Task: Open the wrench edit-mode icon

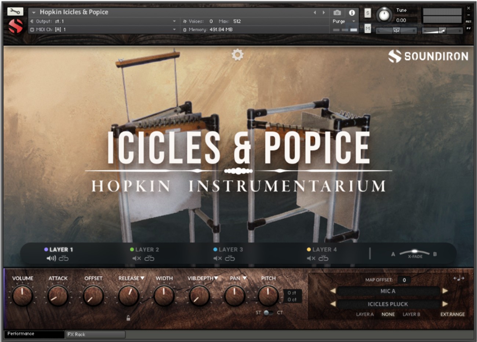Action: click(15, 12)
